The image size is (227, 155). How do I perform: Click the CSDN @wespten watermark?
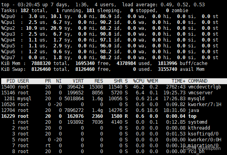point(202,148)
